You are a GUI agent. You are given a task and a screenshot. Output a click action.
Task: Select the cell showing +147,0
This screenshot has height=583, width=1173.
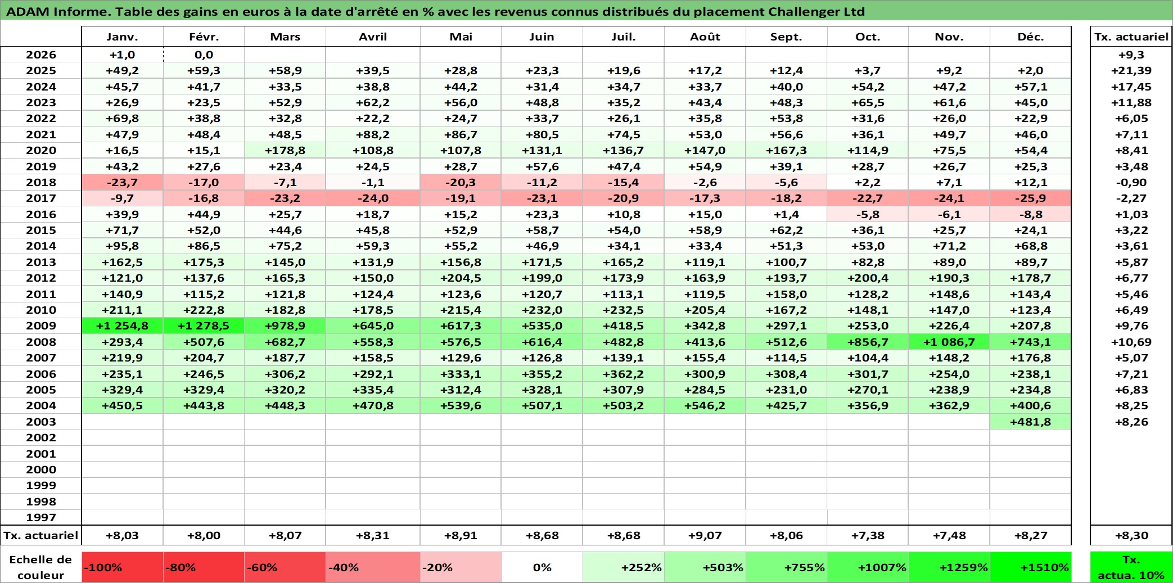pos(705,150)
